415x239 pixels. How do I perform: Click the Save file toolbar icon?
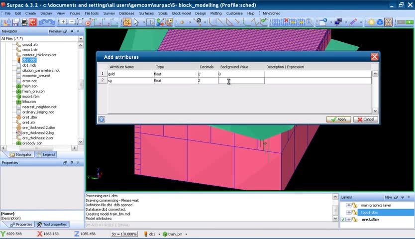point(16,22)
